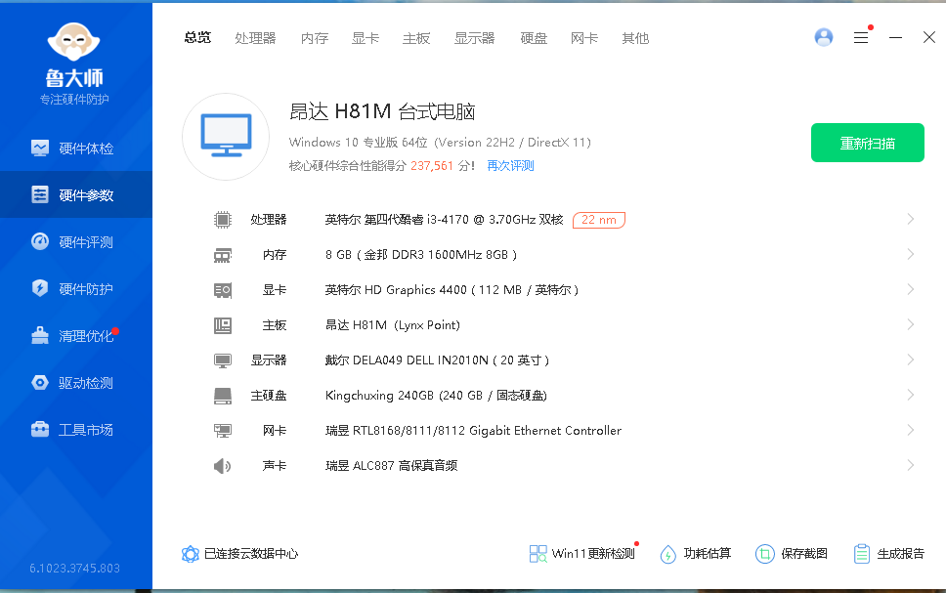Screen dimensions: 946x593
Task: Open 硬件防护 shield icon in sidebar
Action: [40, 289]
